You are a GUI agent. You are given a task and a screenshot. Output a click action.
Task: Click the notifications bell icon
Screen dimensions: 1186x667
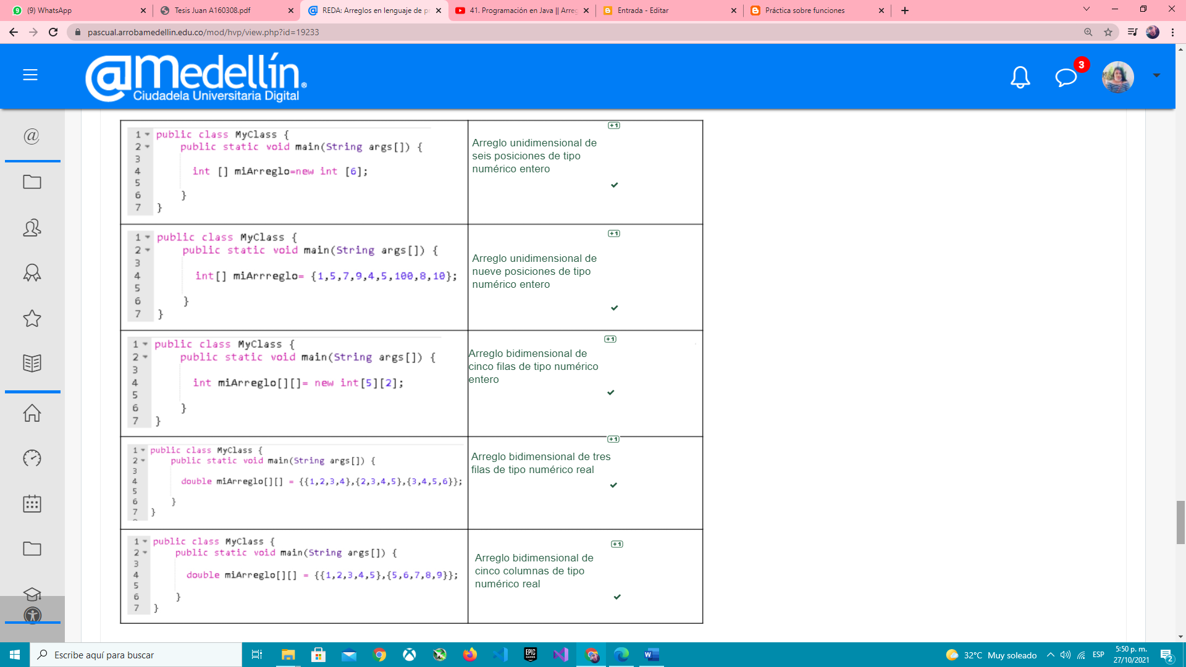coord(1020,77)
